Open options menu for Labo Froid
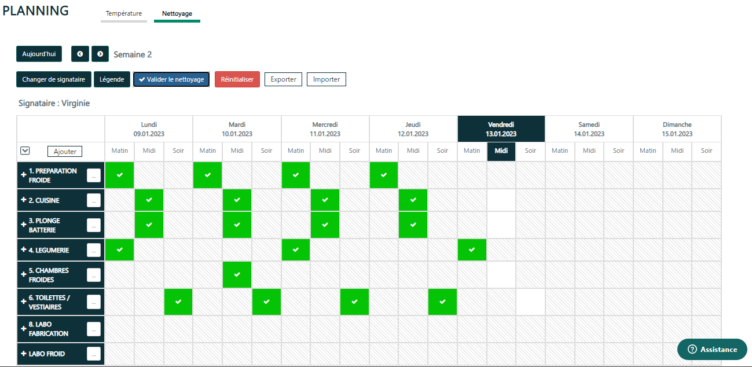Screen dimensions: 752x367 [94, 354]
